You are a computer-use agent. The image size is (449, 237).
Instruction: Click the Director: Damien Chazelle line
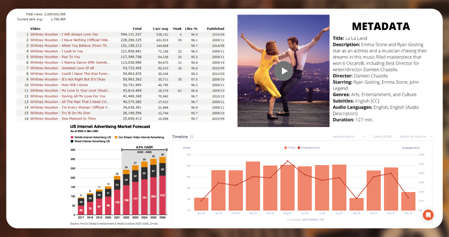(x=359, y=76)
